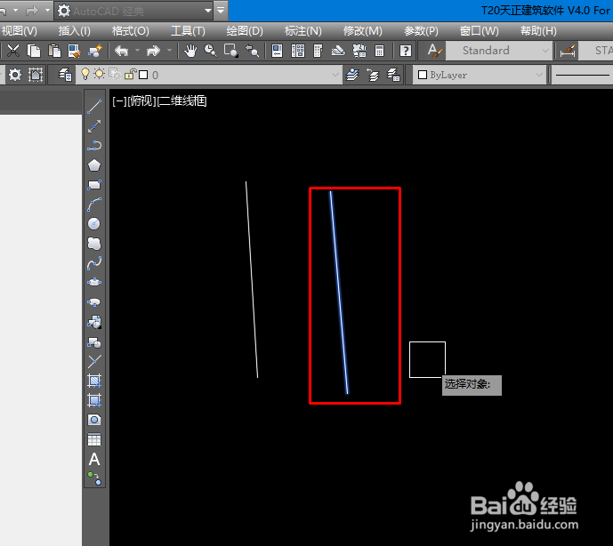Image resolution: width=613 pixels, height=546 pixels.
Task: Click layer 0 white color swatch
Action: (x=143, y=75)
